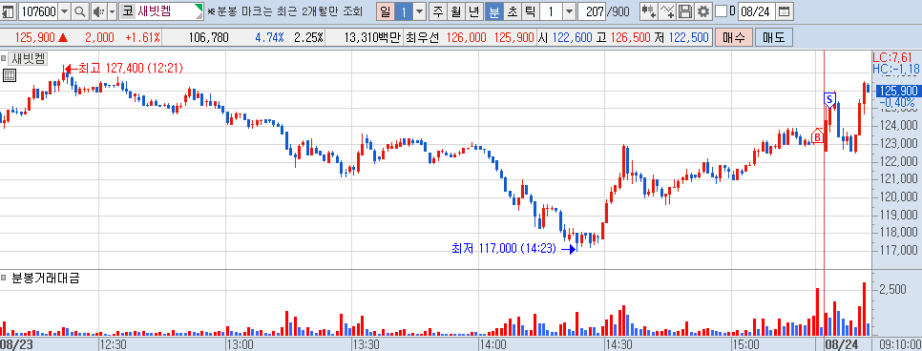The height and width of the screenshot is (351, 922).
Task: Open the dropdown arrow beside the speaker icon
Action: tap(112, 10)
